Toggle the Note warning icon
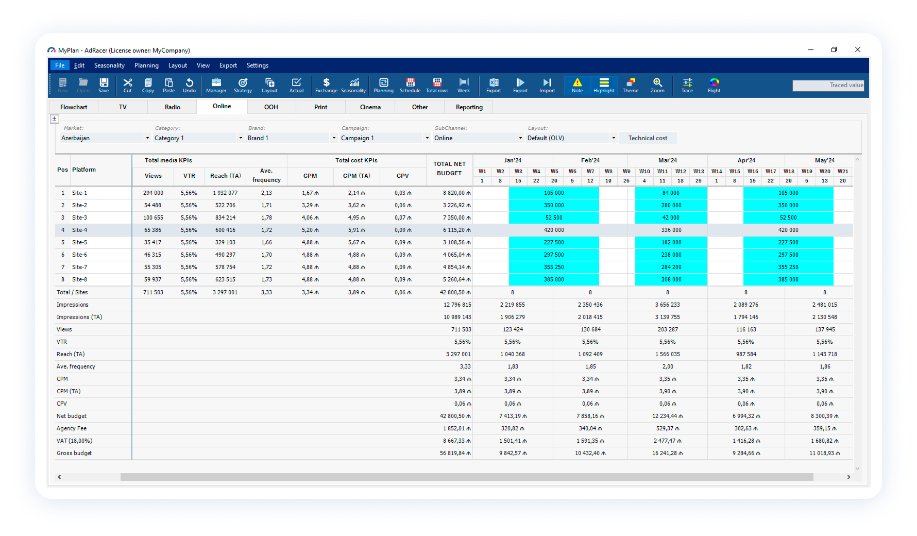 pyautogui.click(x=577, y=85)
